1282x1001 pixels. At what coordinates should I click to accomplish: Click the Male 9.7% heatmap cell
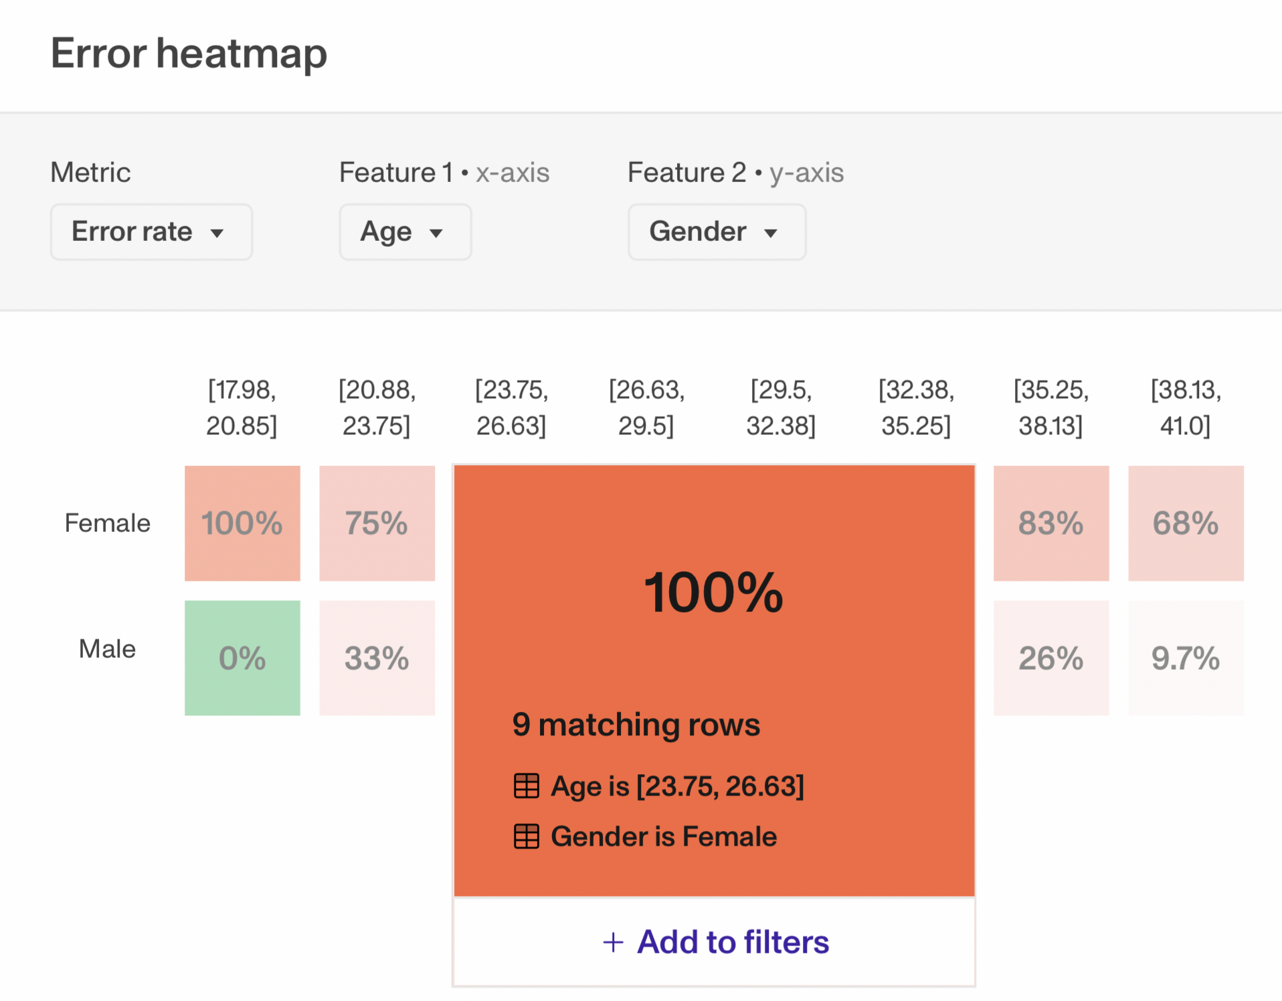pyautogui.click(x=1186, y=658)
